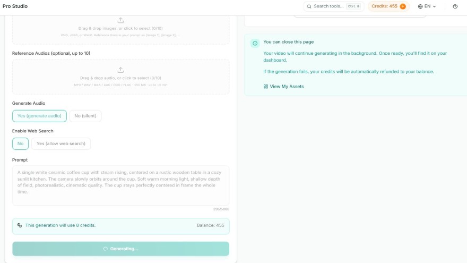Click the grid icon beside View My Assets
Viewport: 467px width, 263px height.
[x=266, y=87]
